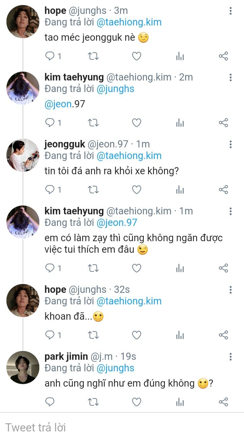Open @junghs link in park jimin's reply
Image resolution: width=244 pixels, height=441 pixels.
[x=116, y=368]
